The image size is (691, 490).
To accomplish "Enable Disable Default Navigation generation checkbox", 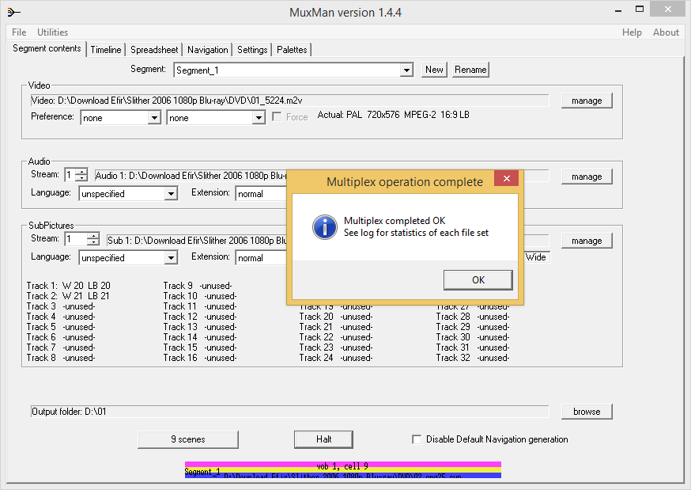I will pos(417,439).
